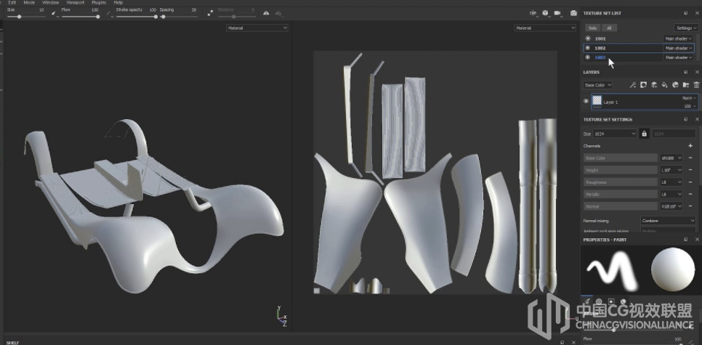Toggle the size ratio lock icon

point(645,134)
